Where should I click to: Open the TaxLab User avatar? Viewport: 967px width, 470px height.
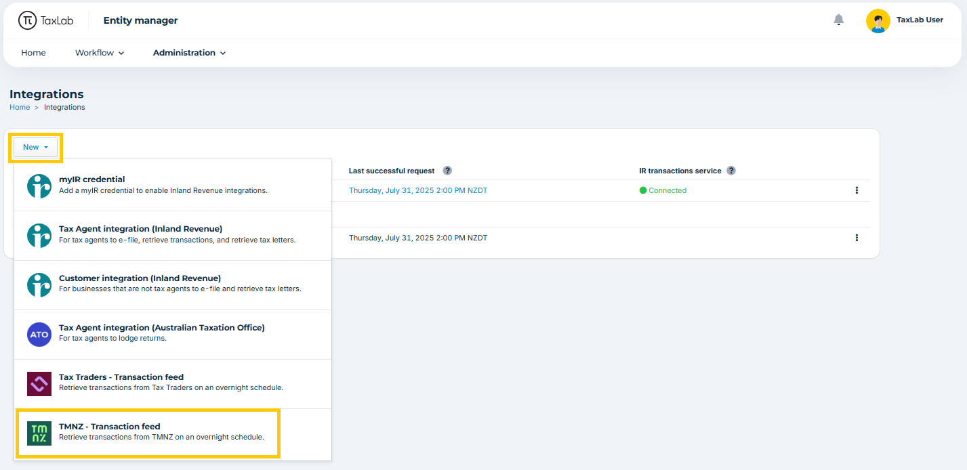pyautogui.click(x=878, y=21)
